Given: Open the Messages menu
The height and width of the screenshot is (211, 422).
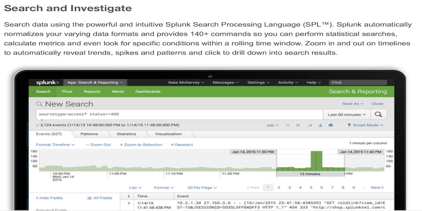Looking at the screenshot, I should click(225, 83).
